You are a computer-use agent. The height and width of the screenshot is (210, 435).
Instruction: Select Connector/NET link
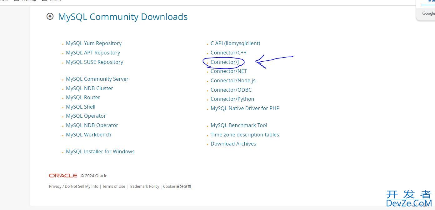click(x=229, y=71)
